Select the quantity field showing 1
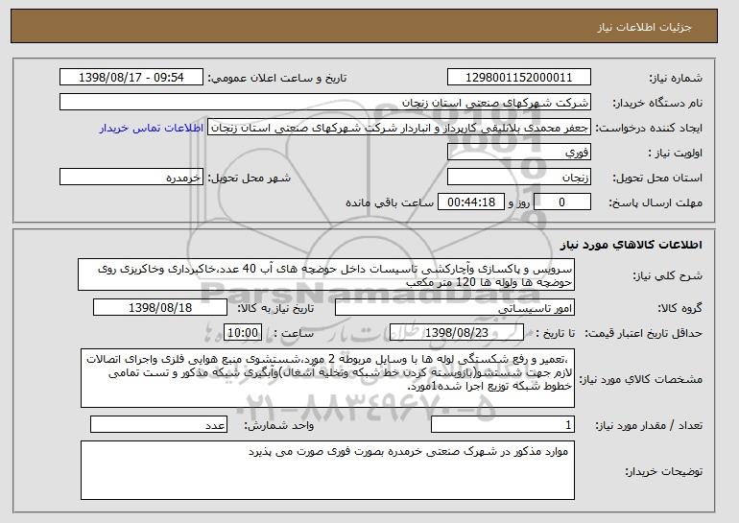Image resolution: width=739 pixels, height=523 pixels. pyautogui.click(x=503, y=424)
